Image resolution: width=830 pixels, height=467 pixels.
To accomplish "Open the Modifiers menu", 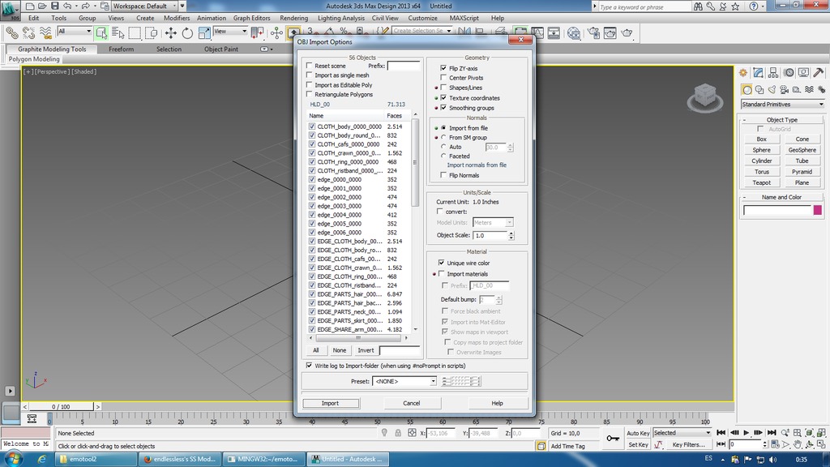I will point(177,18).
